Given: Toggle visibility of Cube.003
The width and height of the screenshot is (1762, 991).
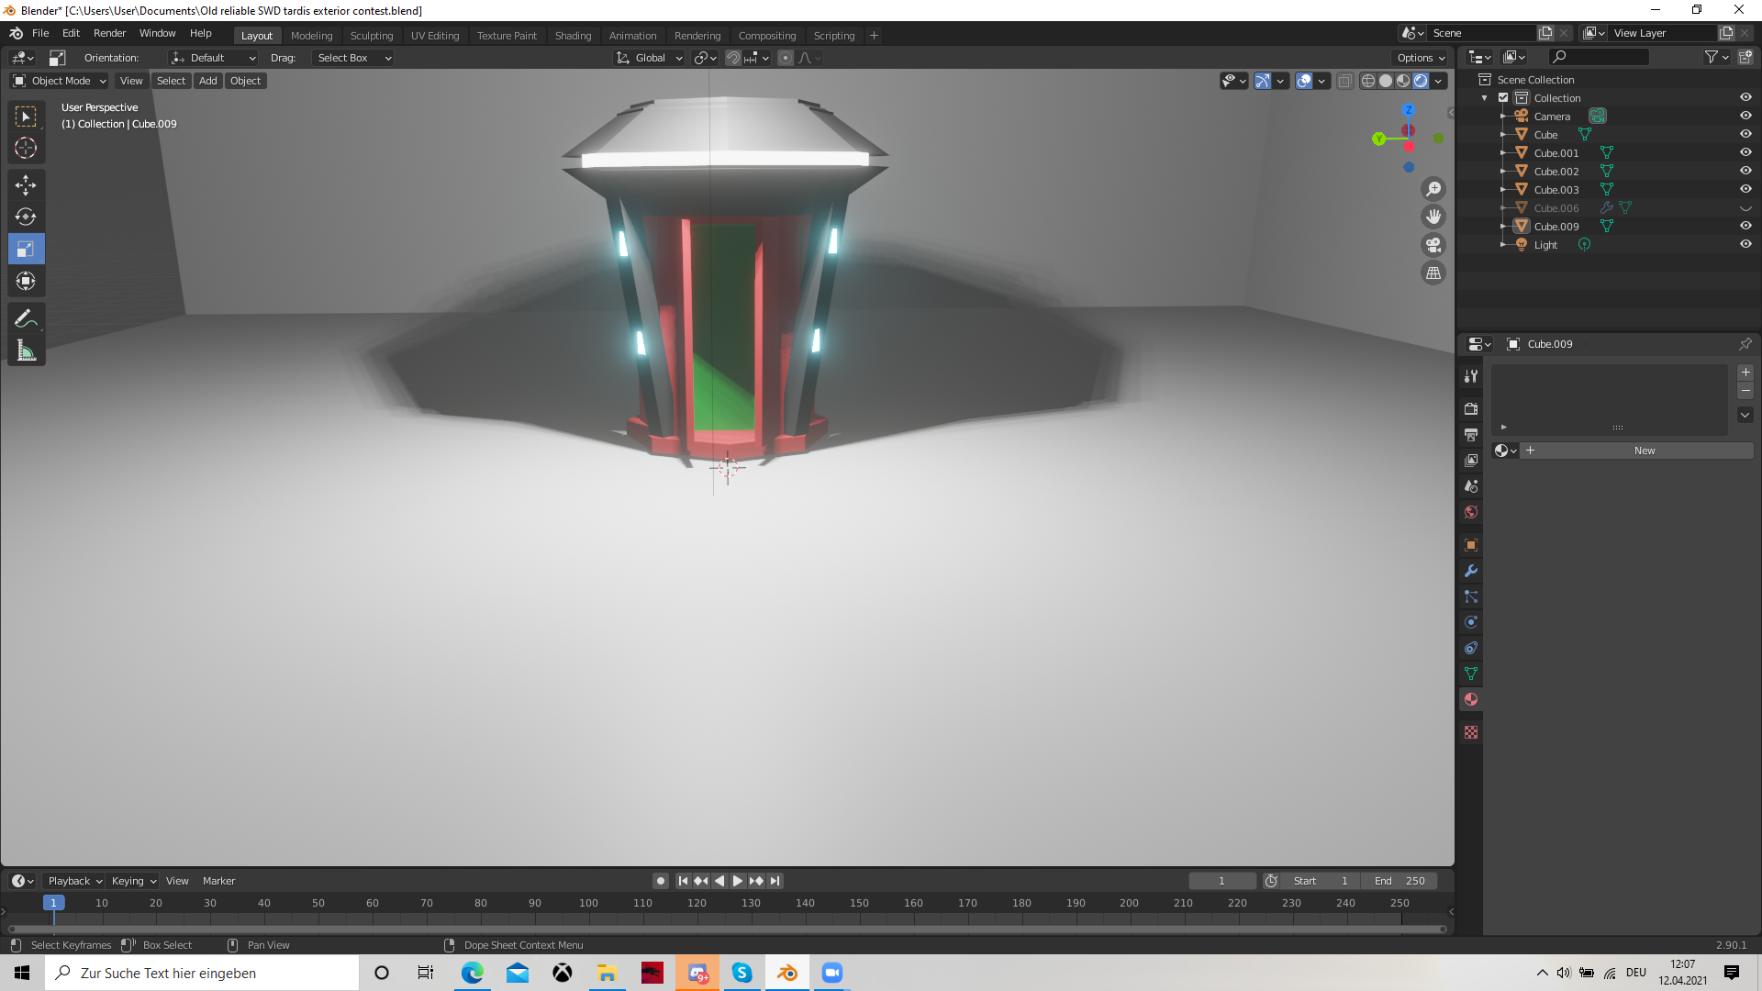Looking at the screenshot, I should (1745, 189).
